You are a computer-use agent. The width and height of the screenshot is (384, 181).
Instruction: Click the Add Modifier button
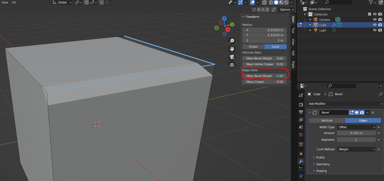(x=344, y=103)
